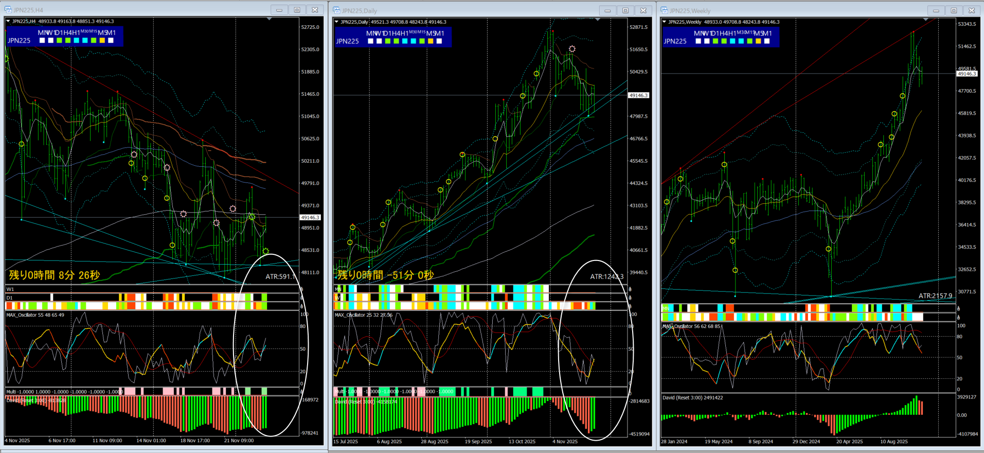Minimize the JPN225,Weekly chart window
Viewport: 984px width, 453px height.
pos(935,10)
